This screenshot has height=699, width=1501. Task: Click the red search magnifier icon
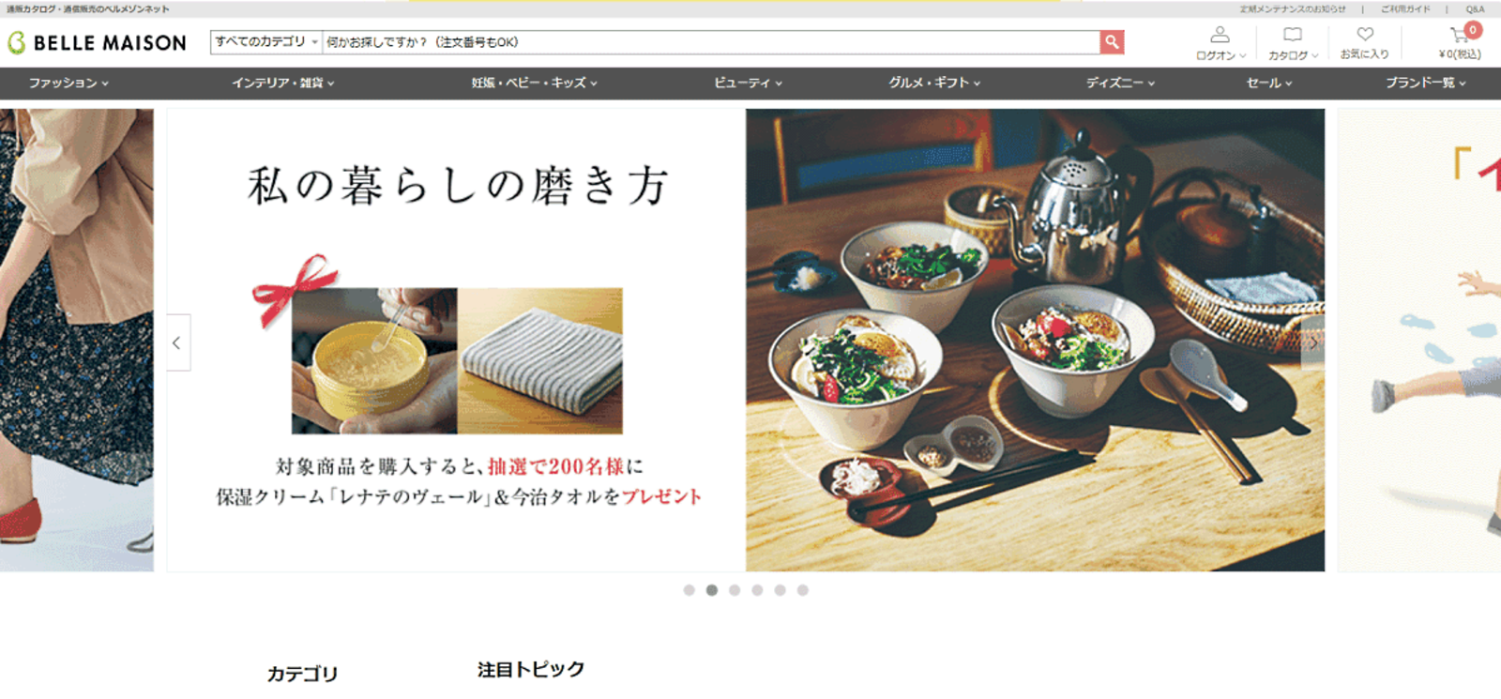tap(1112, 42)
